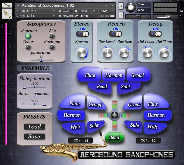Click the Voices count 0 value
Image resolution: width=184 pixels, height=165 pixels.
76,11
